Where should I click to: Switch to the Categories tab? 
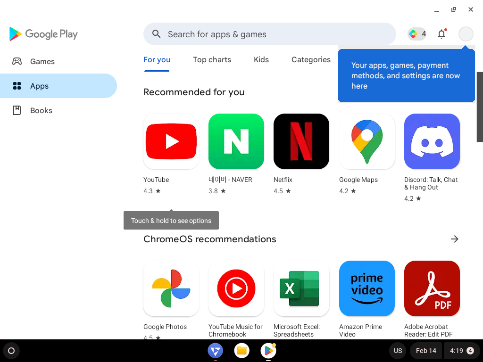point(311,60)
